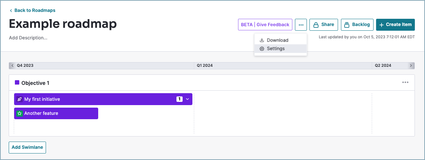425x160 pixels.
Task: Click Create Item button
Action: click(395, 25)
